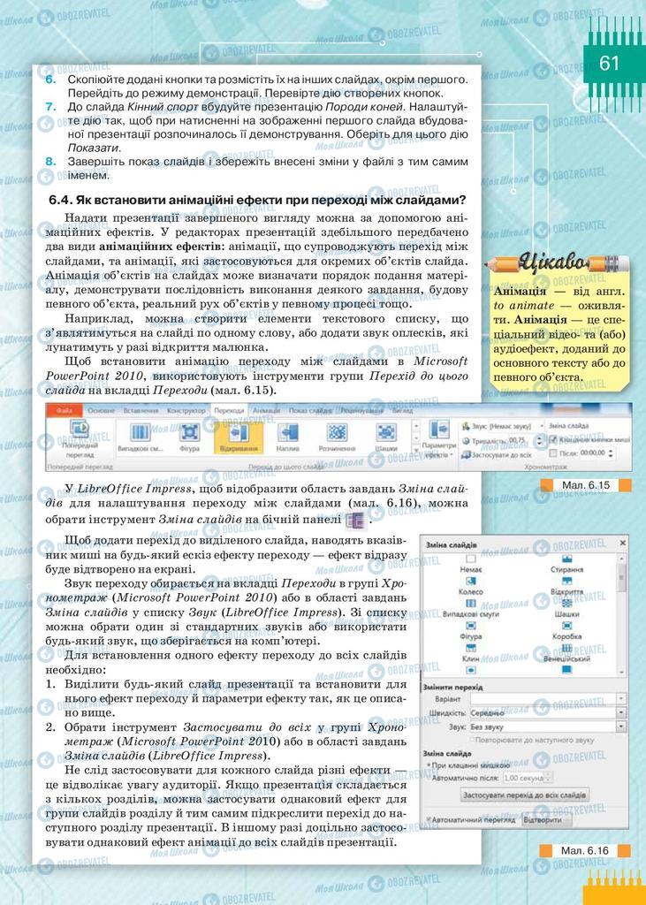Select the Колесо transition in Impress panel
Screen dimensions: 646x905
pyautogui.click(x=470, y=586)
